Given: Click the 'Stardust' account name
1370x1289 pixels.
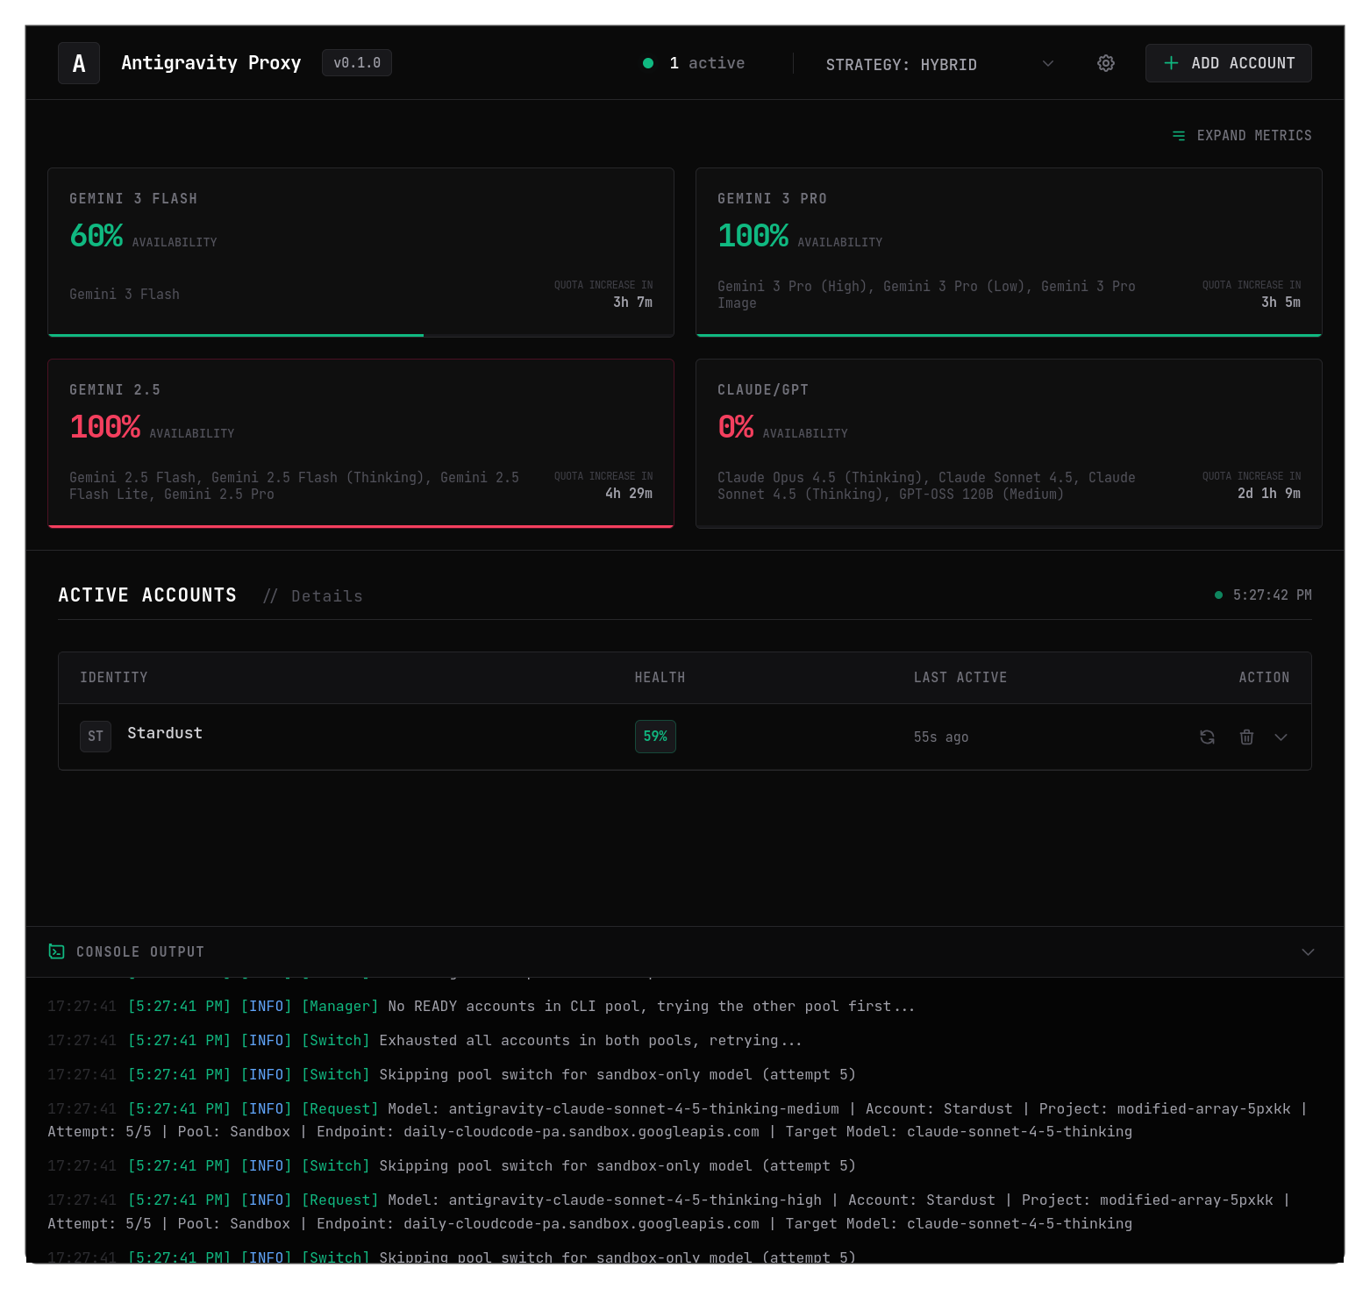Looking at the screenshot, I should click(165, 733).
